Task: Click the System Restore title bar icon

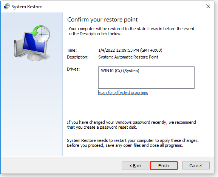Action: pos(7,6)
